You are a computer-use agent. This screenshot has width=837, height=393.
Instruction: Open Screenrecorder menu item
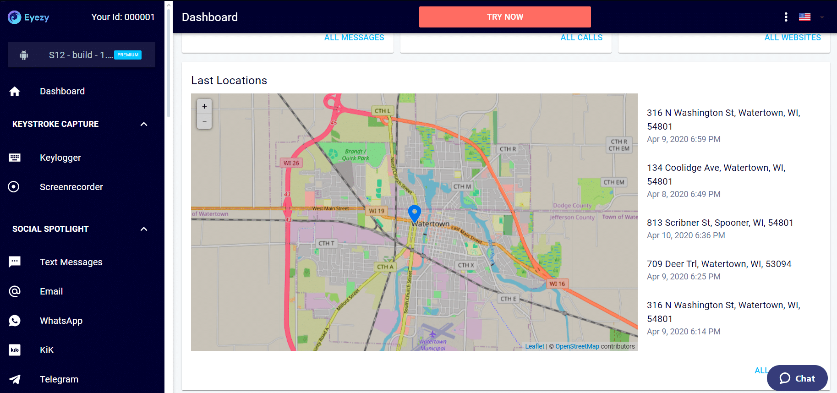pyautogui.click(x=71, y=187)
